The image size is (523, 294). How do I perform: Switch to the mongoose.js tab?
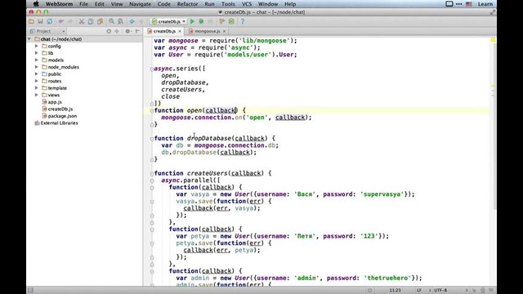[x=207, y=31]
